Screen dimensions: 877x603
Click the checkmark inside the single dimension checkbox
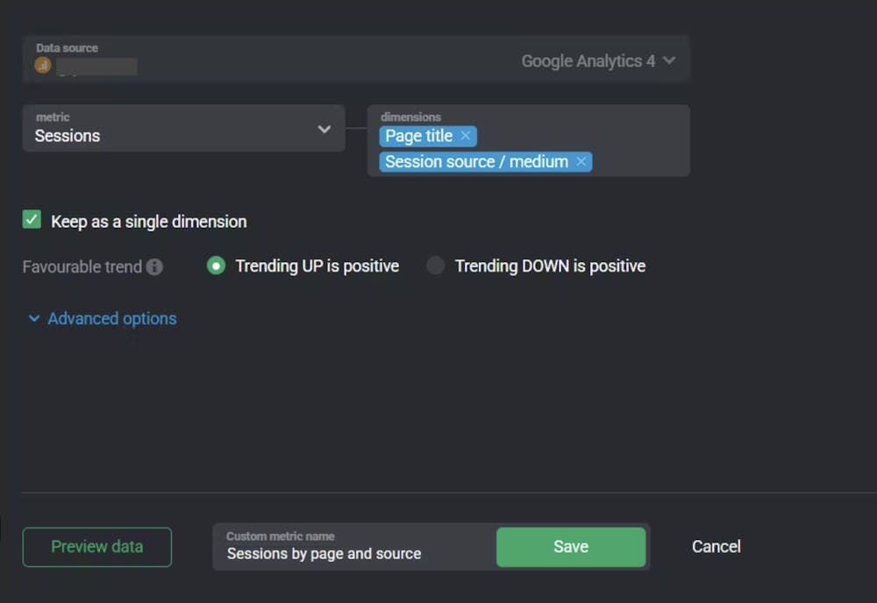[x=32, y=219]
